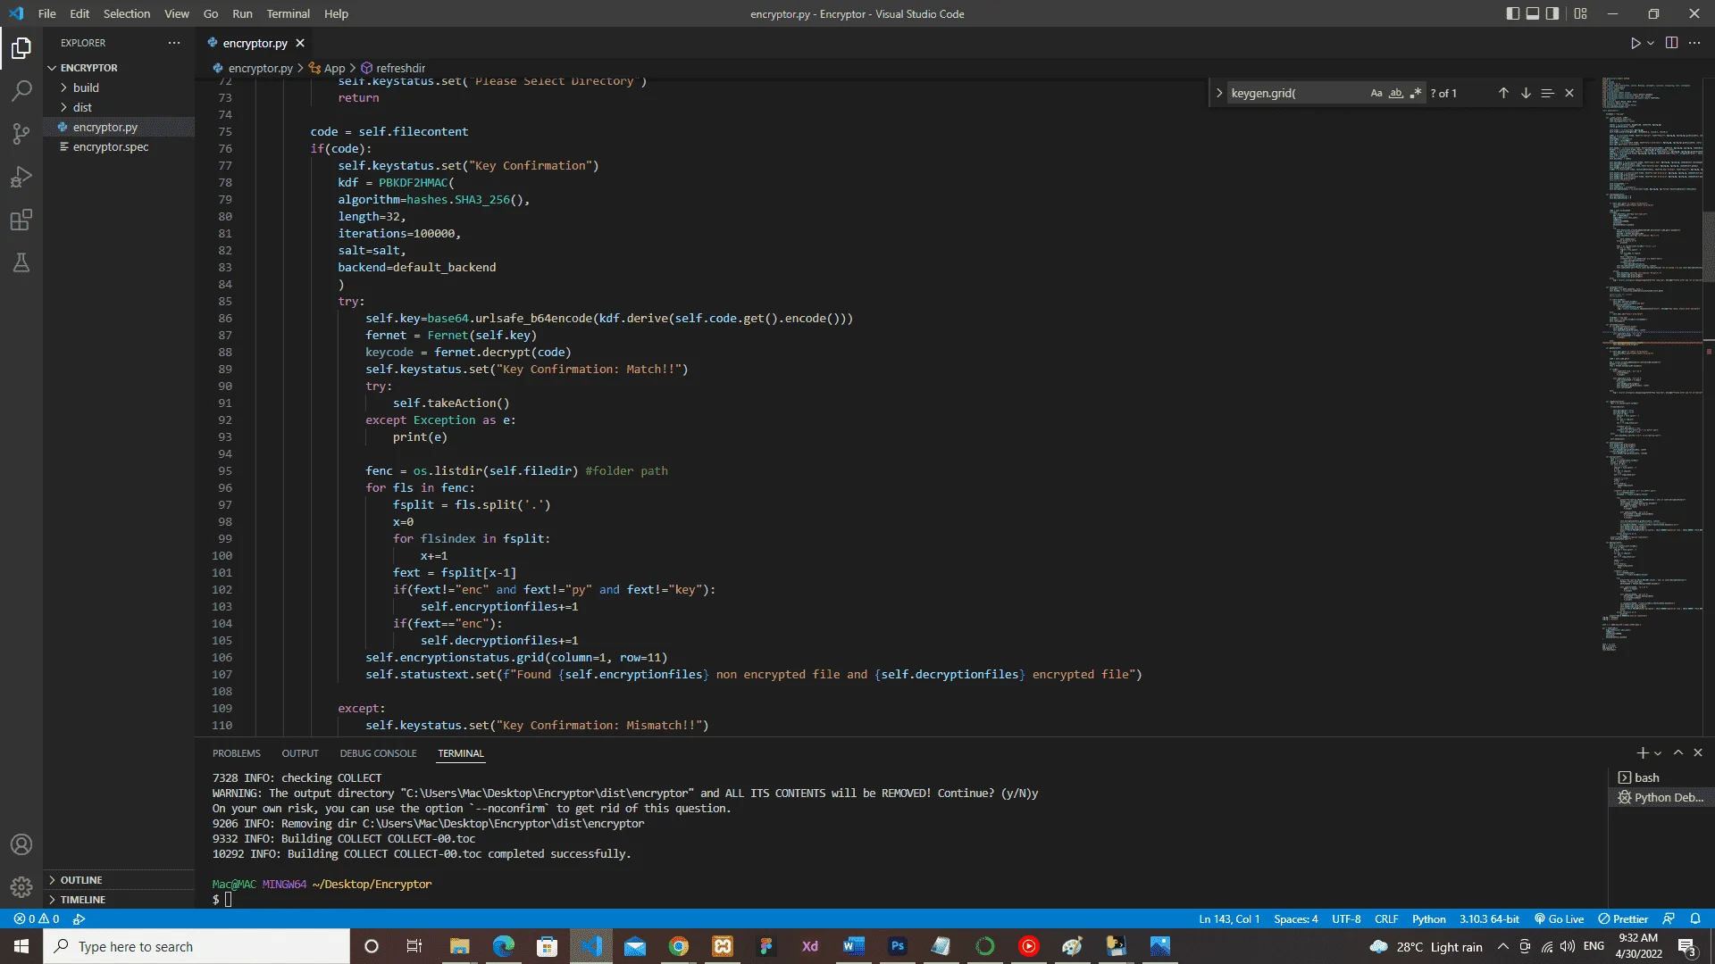Viewport: 1715px width, 964px height.
Task: Open the Run dropdown arrow next to play
Action: tap(1651, 43)
